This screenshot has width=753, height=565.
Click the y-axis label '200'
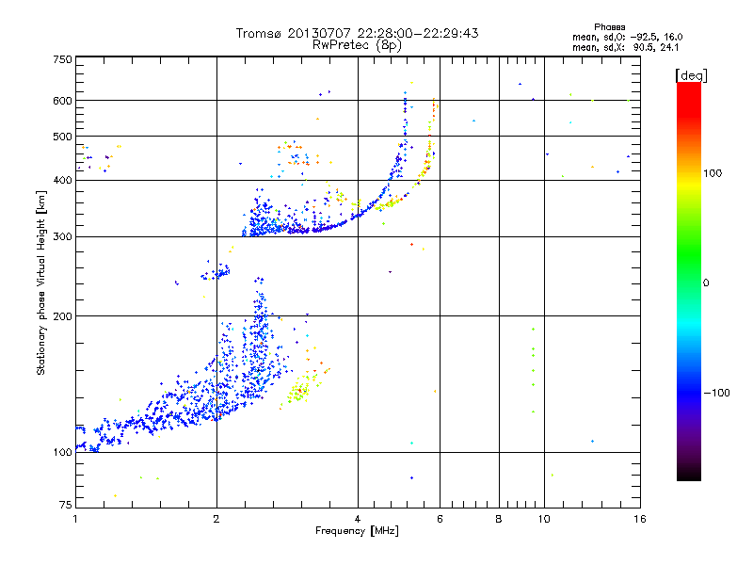click(62, 316)
